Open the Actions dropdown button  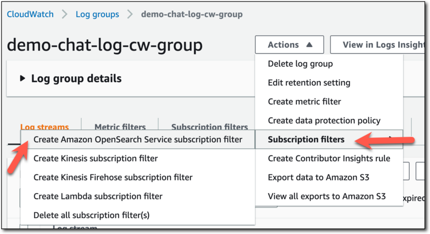coord(289,45)
